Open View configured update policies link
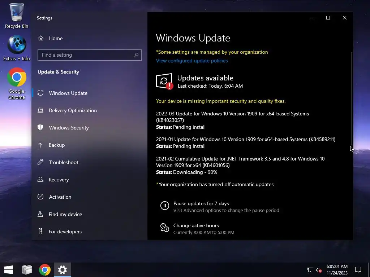The image size is (370, 277). 192,61
